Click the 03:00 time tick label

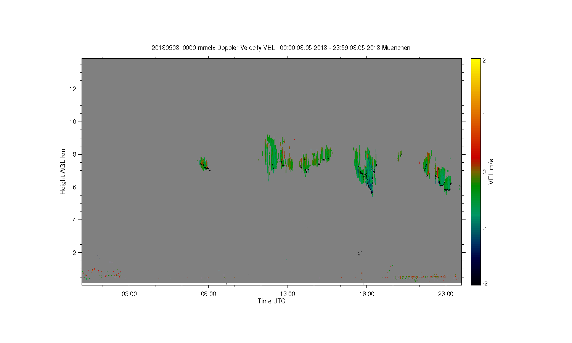pyautogui.click(x=129, y=294)
